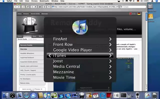This screenshot has width=160, height=99.
Task: Launch QuickTime Player from the Dock
Action: tap(103, 95)
